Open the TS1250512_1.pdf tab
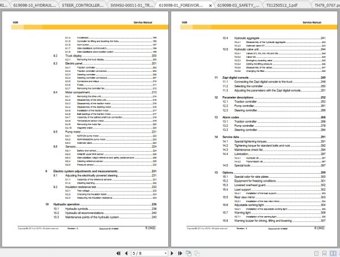 click(x=282, y=5)
